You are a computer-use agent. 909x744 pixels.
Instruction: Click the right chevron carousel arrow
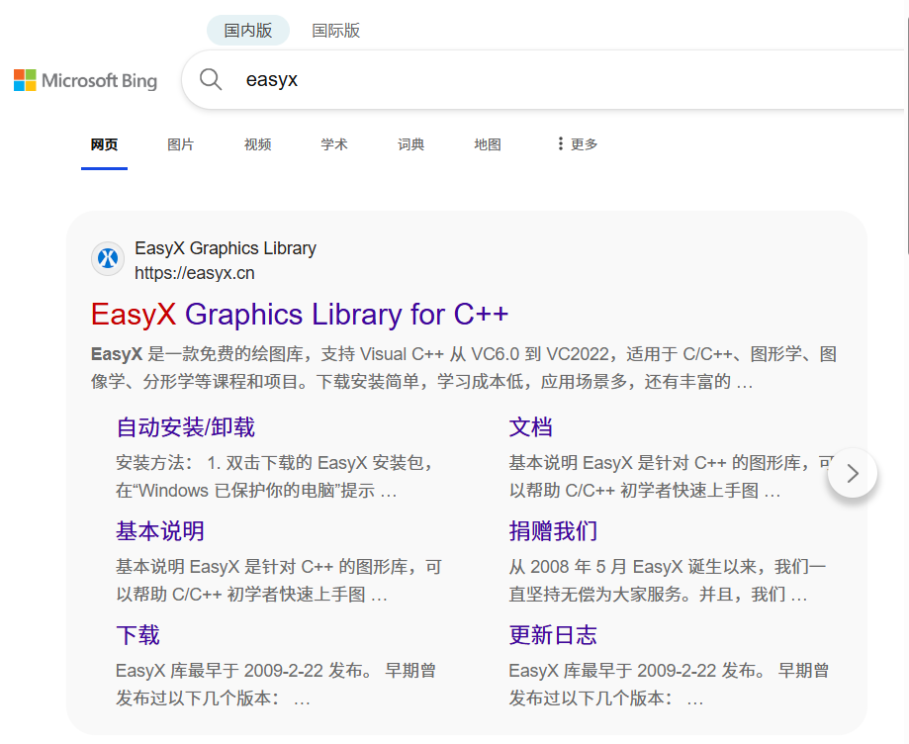853,473
